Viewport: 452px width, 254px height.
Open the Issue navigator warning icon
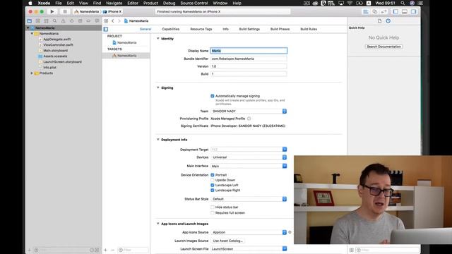(63, 21)
